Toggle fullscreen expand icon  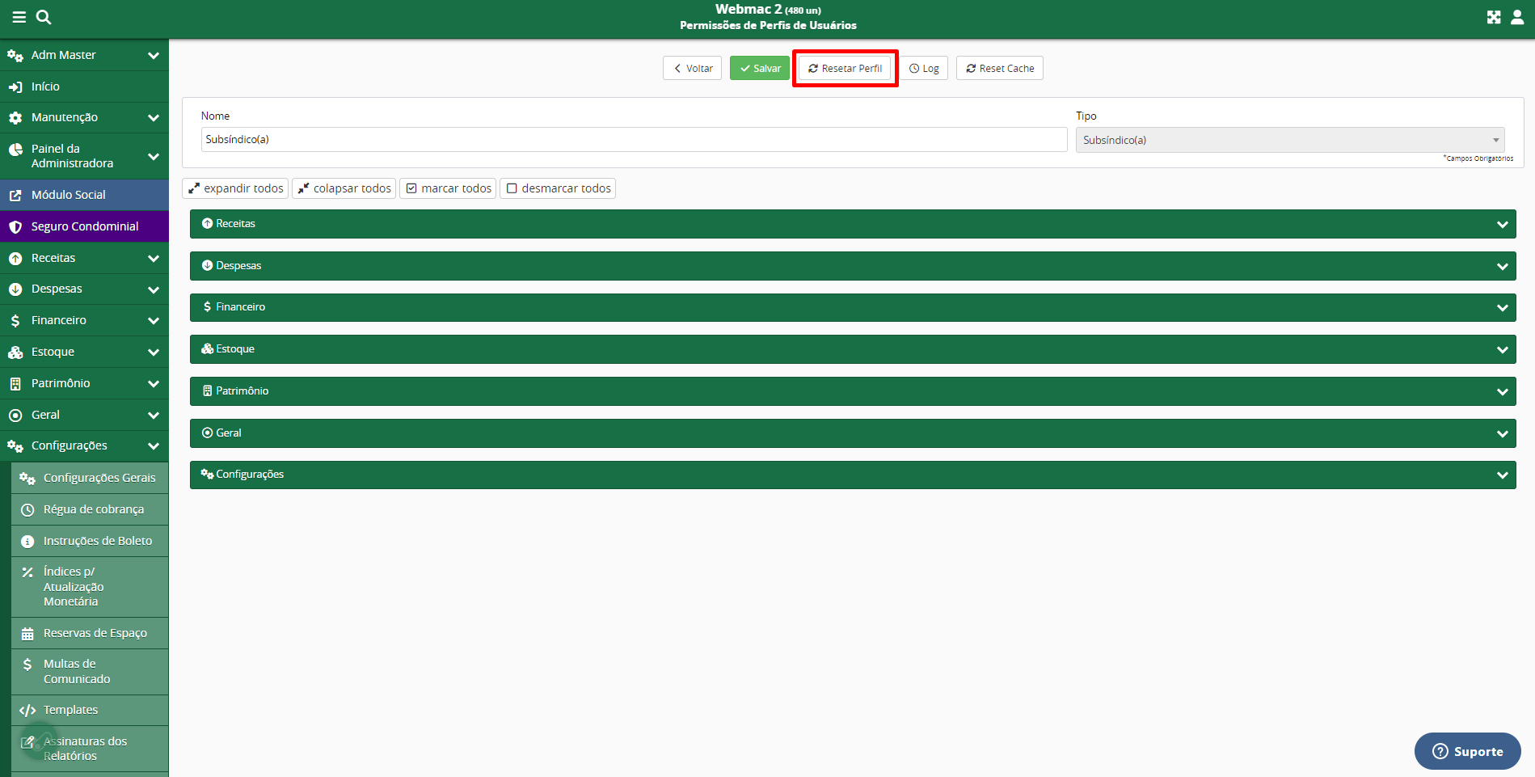click(1493, 17)
